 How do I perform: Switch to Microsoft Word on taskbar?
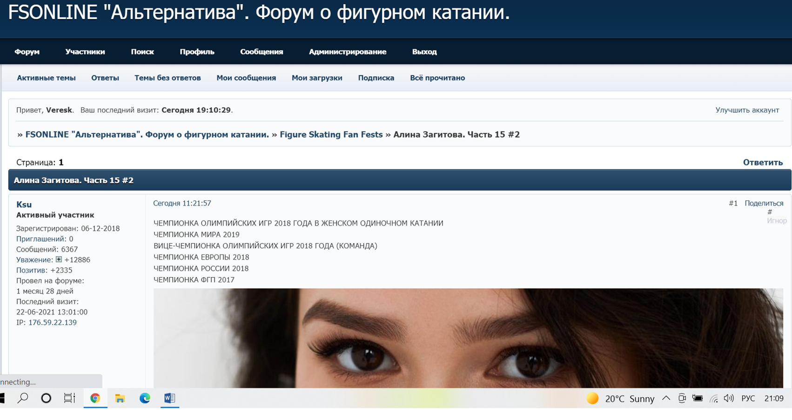[x=169, y=398]
